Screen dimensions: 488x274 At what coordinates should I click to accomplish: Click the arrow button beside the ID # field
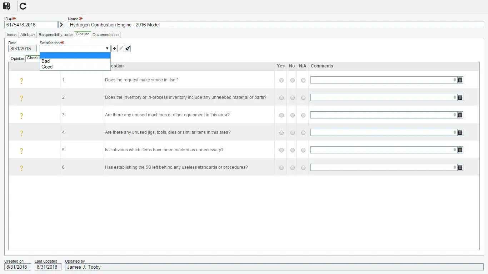[x=61, y=25]
